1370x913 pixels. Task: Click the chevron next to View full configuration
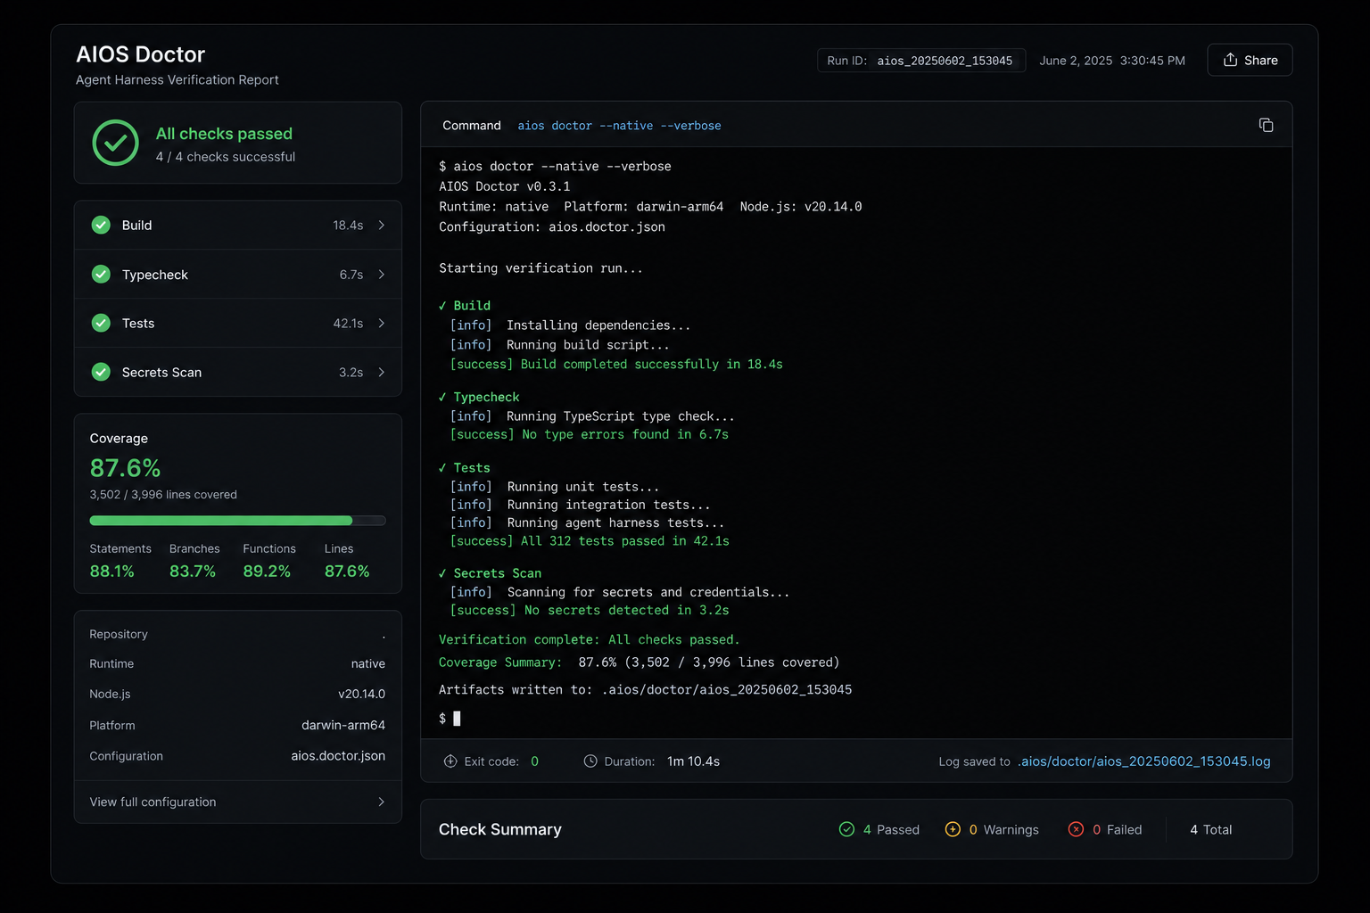point(382,802)
